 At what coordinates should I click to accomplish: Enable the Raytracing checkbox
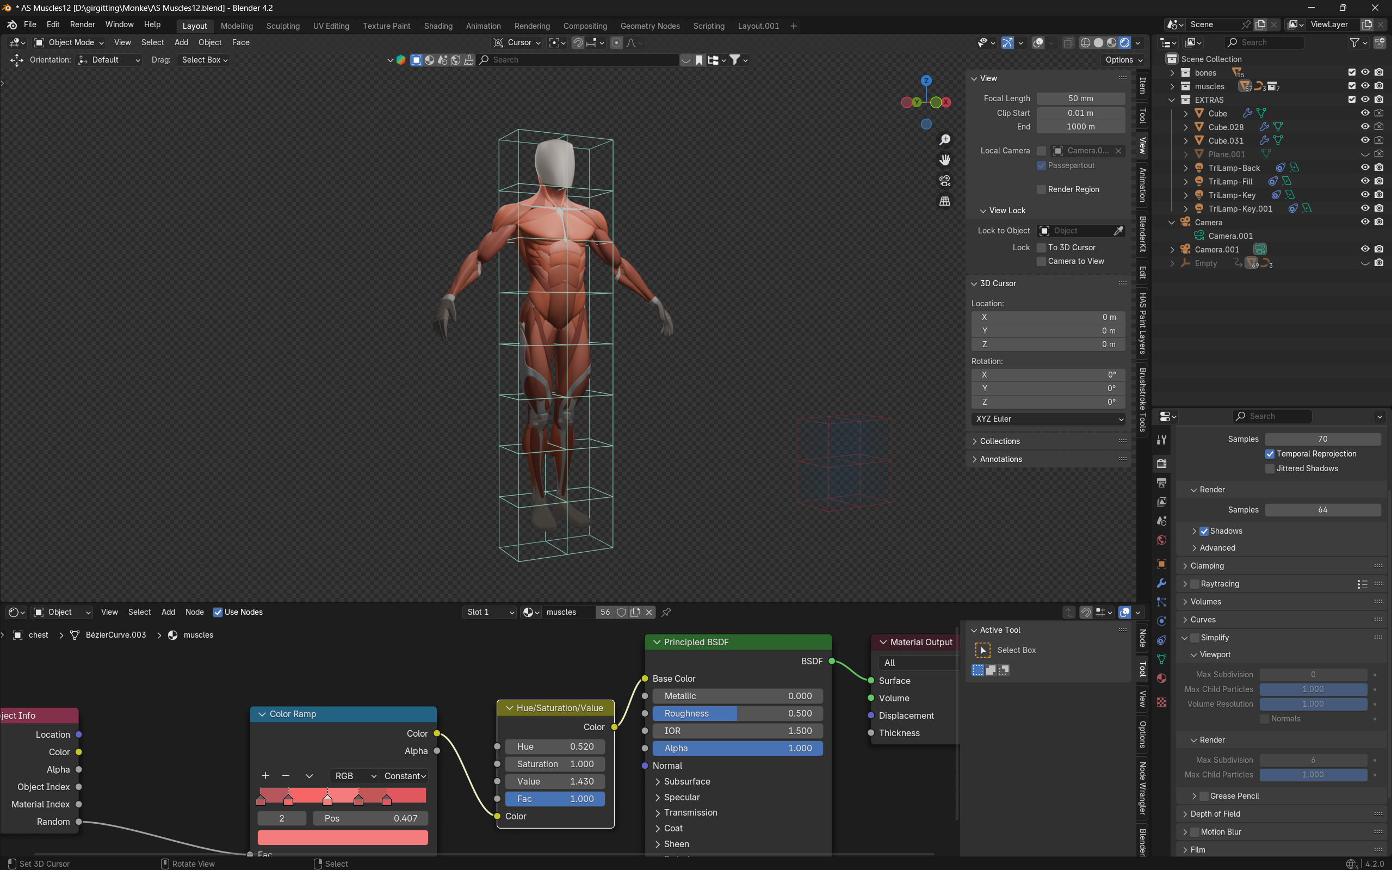click(1194, 584)
